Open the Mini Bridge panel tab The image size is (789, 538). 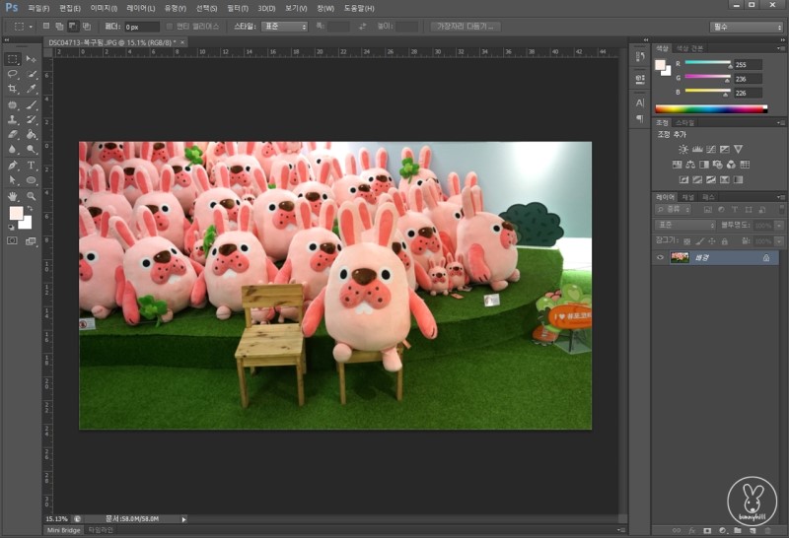point(65,530)
